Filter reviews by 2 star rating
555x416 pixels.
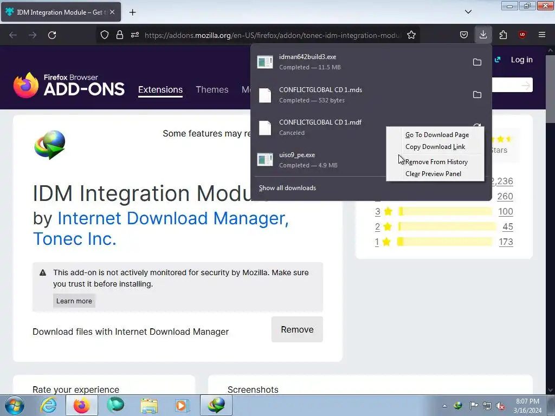click(383, 227)
